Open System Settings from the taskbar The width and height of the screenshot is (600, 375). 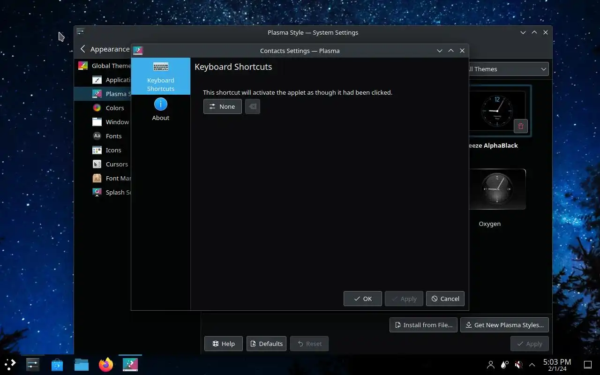pyautogui.click(x=33, y=364)
